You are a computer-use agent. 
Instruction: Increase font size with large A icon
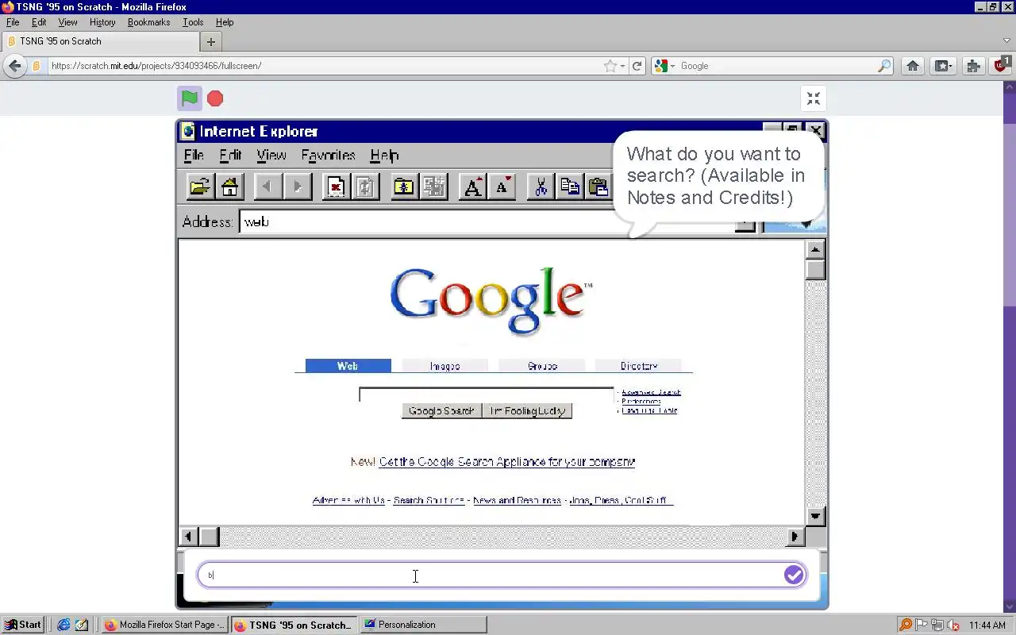[x=472, y=187]
